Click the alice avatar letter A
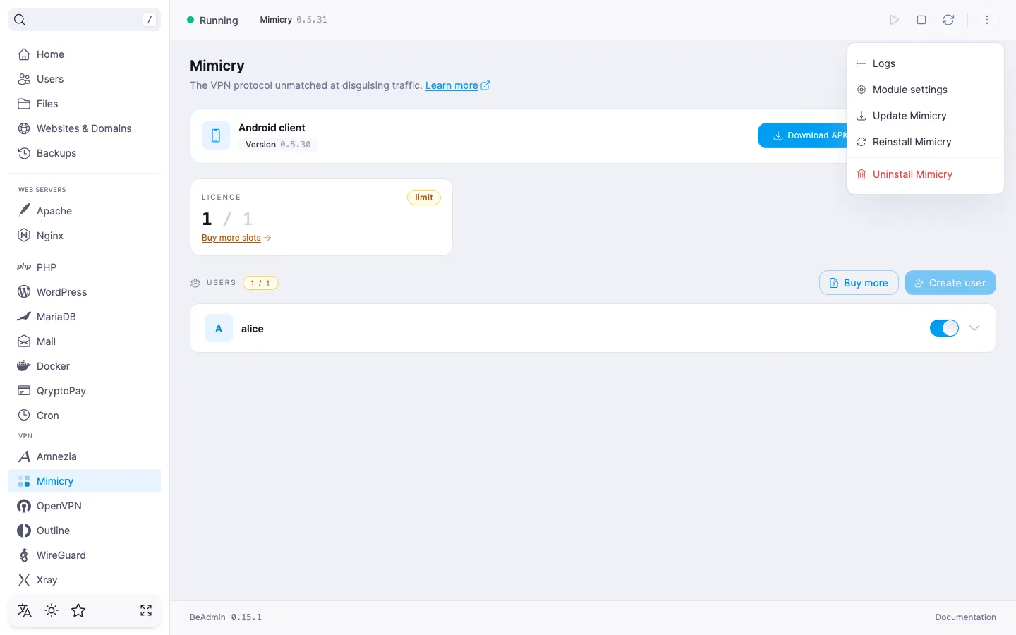 219,329
